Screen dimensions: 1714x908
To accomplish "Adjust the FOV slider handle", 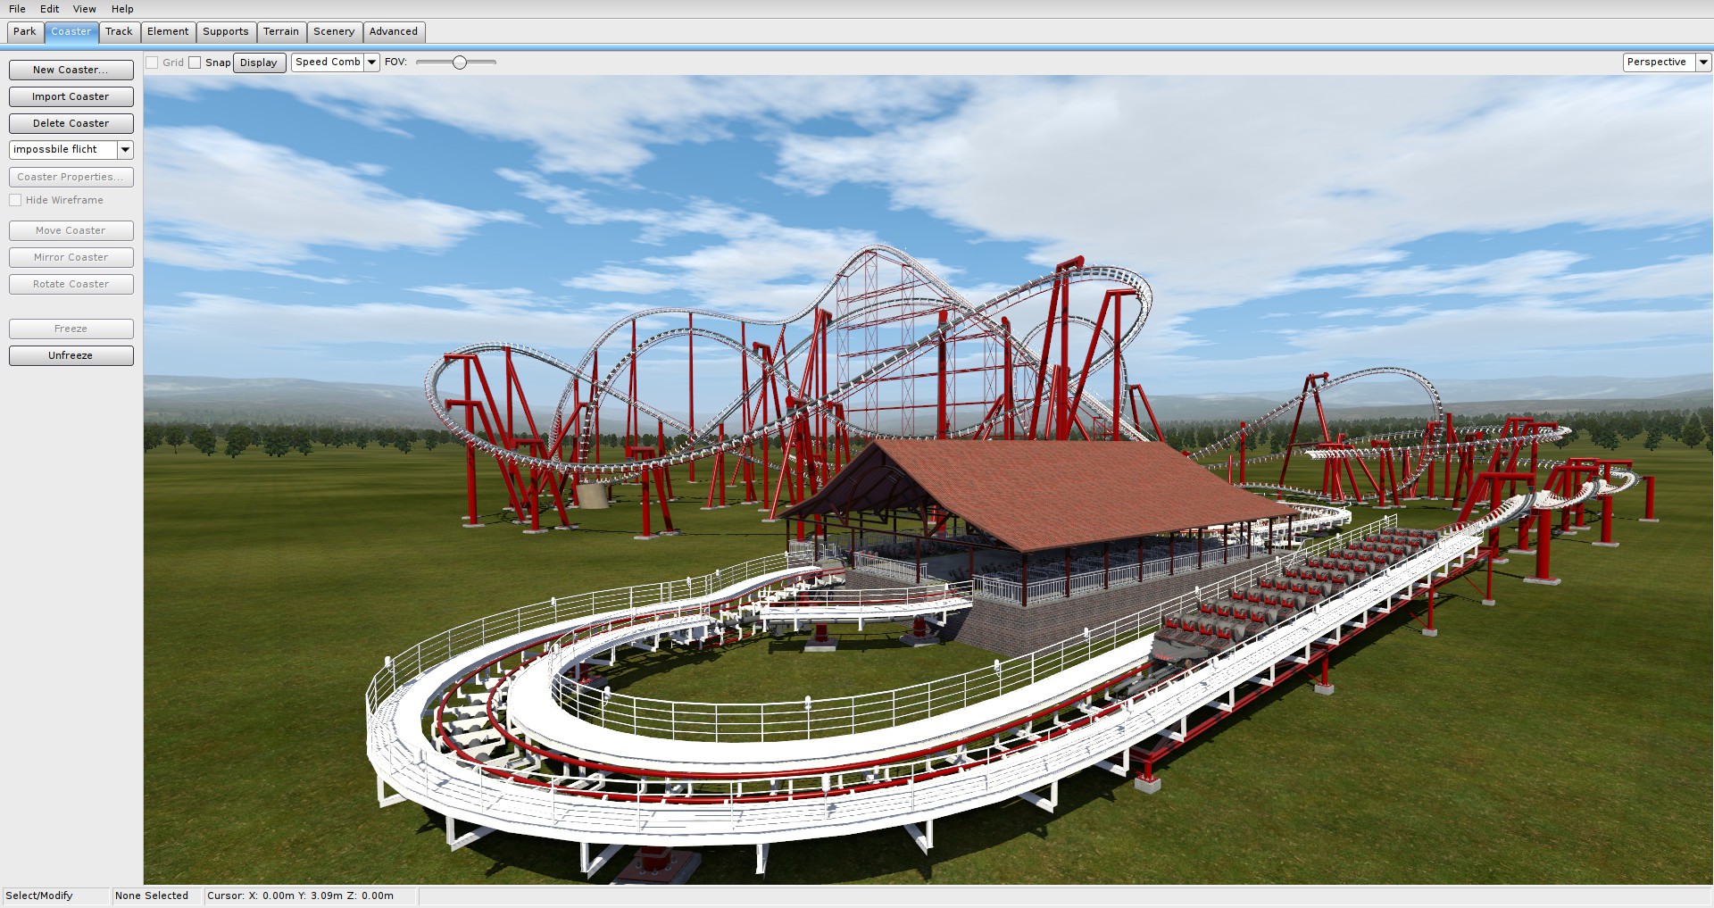I will (460, 62).
